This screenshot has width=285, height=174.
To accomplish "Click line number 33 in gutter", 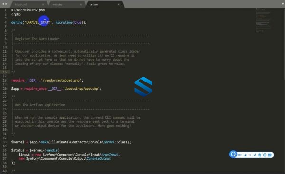I will coord(5,142).
